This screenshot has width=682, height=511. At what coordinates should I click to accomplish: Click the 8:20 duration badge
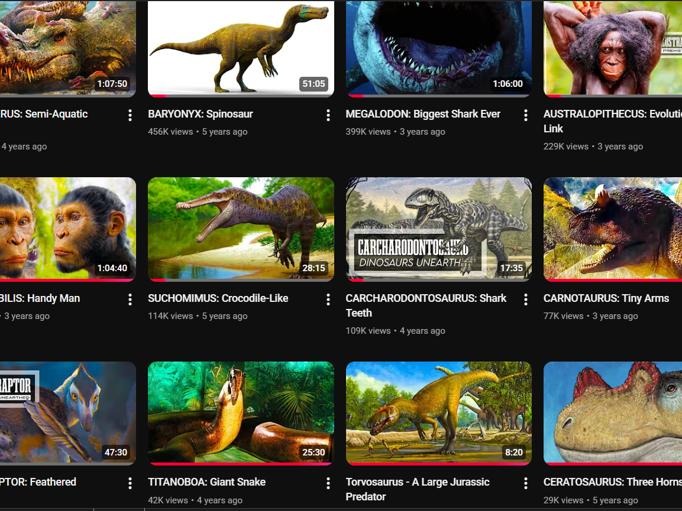[x=513, y=453]
